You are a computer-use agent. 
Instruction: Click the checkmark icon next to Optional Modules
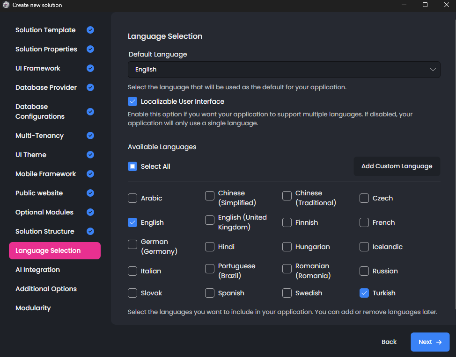[90, 212]
